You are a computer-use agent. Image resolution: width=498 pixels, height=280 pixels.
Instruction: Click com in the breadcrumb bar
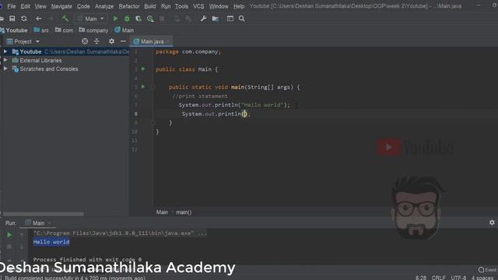tap(64, 30)
